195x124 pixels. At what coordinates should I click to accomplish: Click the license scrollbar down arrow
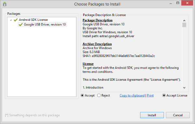pos(184,88)
